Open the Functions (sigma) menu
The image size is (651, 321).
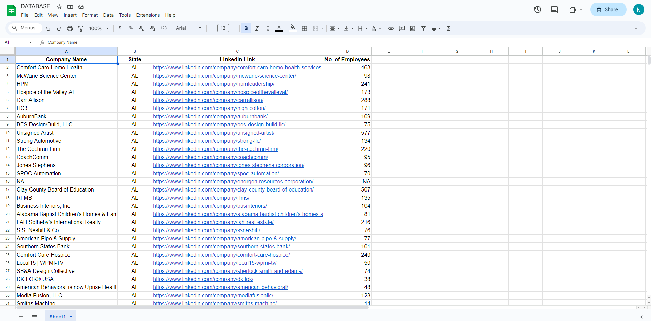449,28
